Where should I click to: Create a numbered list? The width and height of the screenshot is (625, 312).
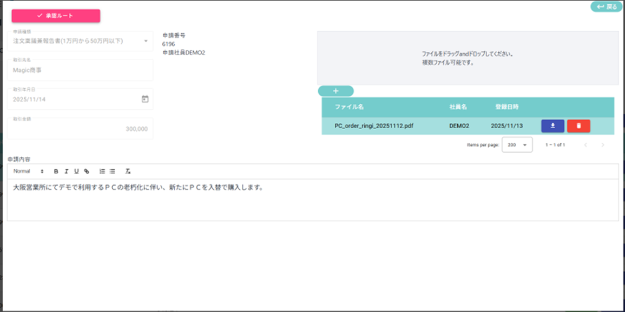tap(102, 171)
